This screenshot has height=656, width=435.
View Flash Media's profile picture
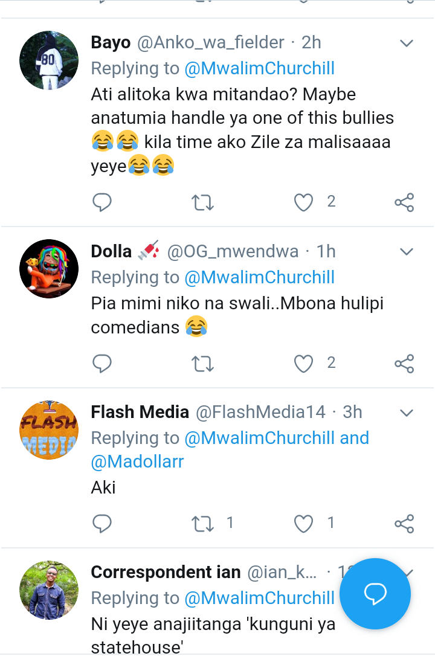pos(50,429)
